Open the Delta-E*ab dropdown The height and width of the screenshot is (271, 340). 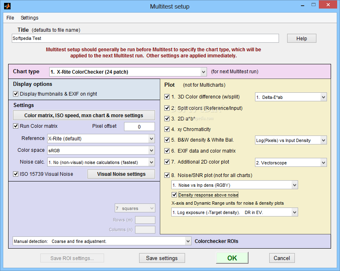click(x=291, y=97)
